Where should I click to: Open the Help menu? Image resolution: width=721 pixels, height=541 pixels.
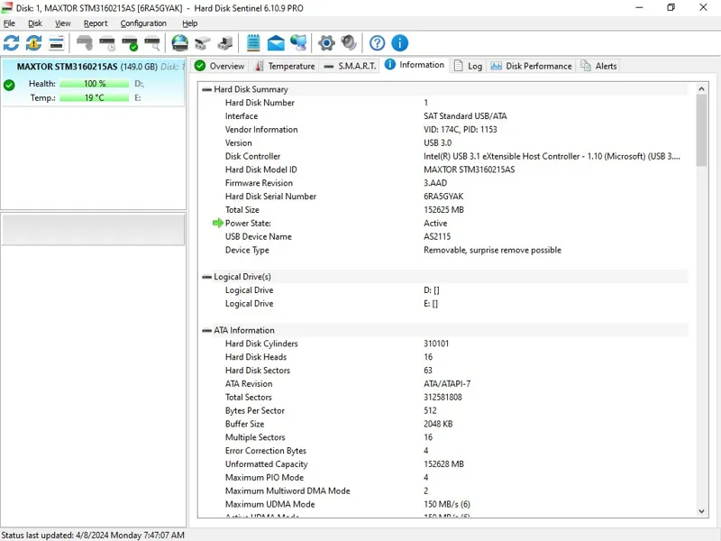pyautogui.click(x=189, y=23)
